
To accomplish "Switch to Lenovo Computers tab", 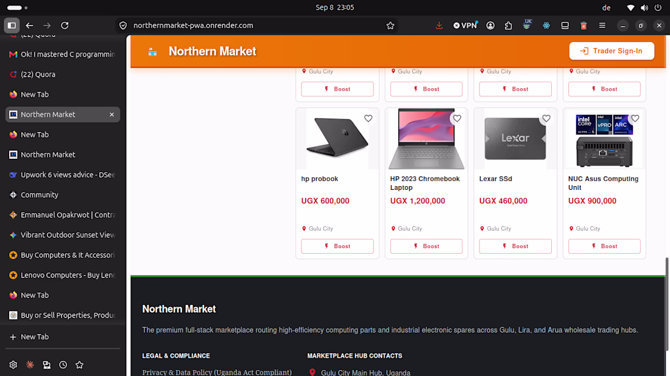I will click(x=63, y=275).
